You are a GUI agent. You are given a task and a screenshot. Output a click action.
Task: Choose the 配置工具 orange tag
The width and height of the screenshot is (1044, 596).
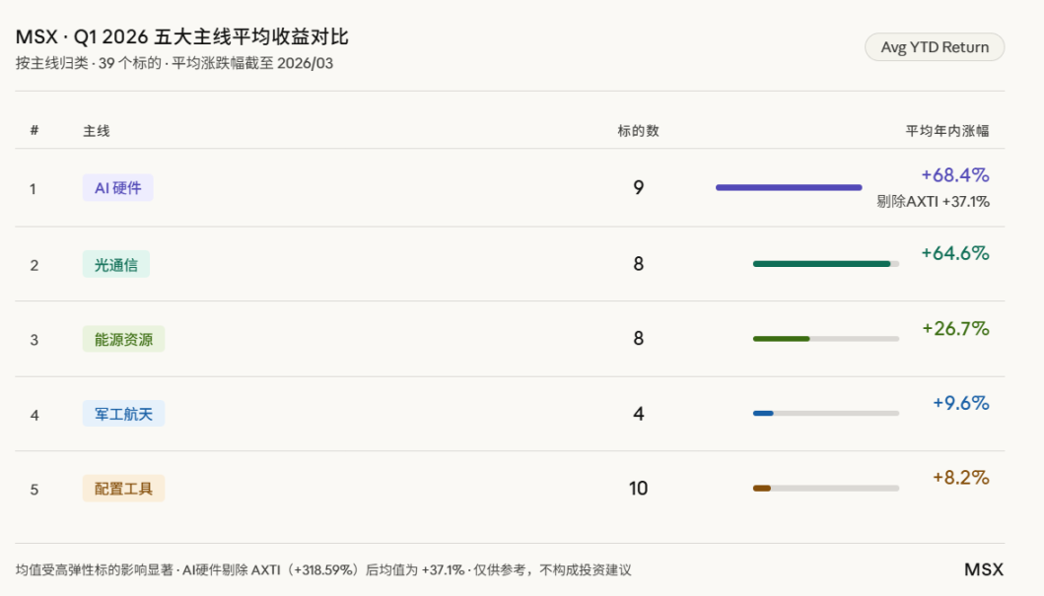(123, 489)
